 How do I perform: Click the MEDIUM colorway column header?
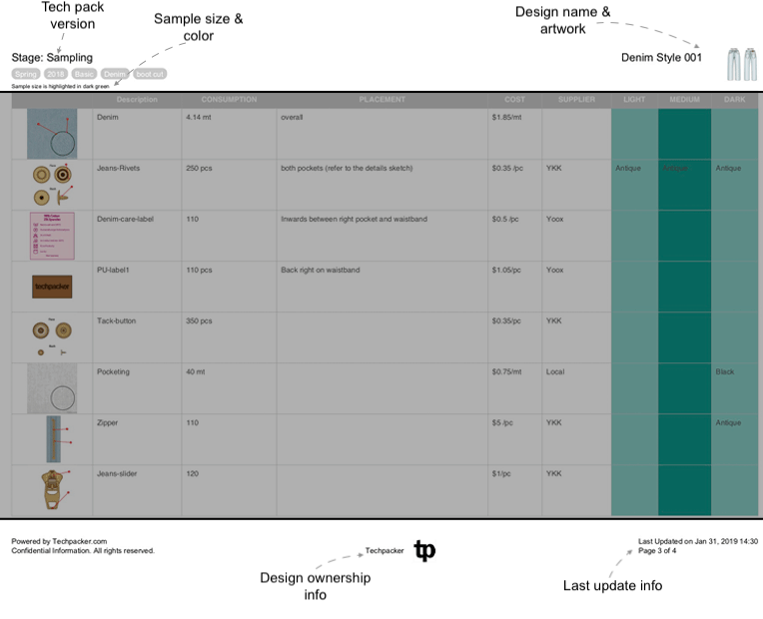685,99
